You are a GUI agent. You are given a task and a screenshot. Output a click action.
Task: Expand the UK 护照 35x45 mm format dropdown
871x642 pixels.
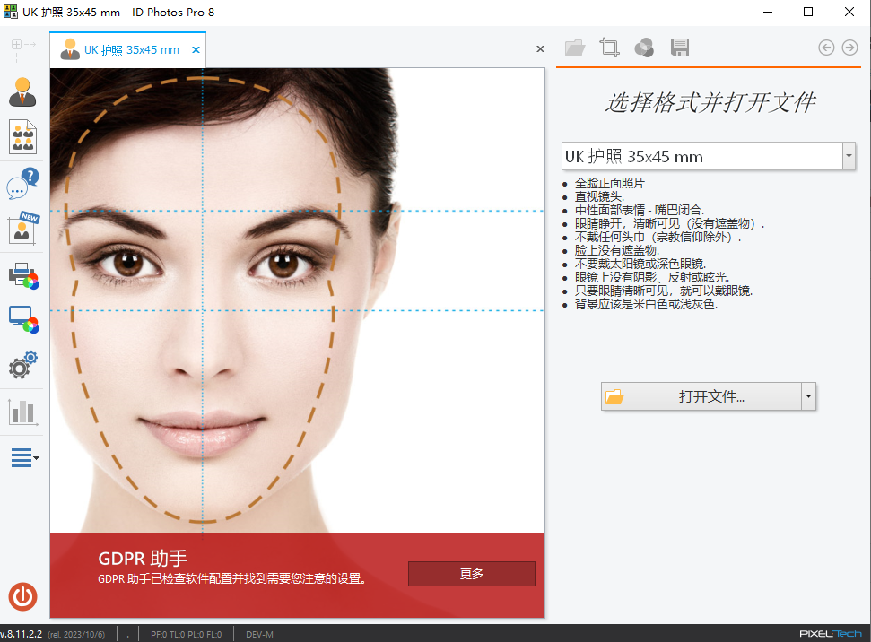[849, 156]
